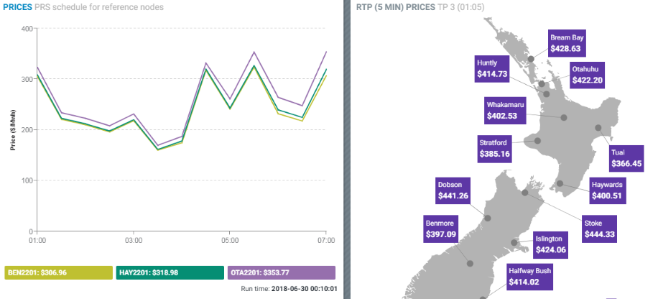
Task: Toggle the BEN2201 legend series
Action: (x=59, y=273)
